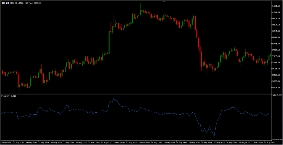Click the '19 Aug 12:00' time label
The image size is (283, 145).
[19, 142]
